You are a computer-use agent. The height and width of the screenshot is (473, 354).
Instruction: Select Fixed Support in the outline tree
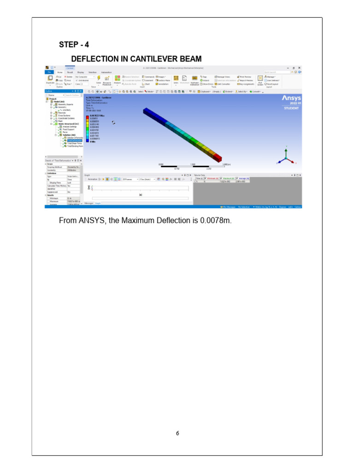pyautogui.click(x=68, y=129)
